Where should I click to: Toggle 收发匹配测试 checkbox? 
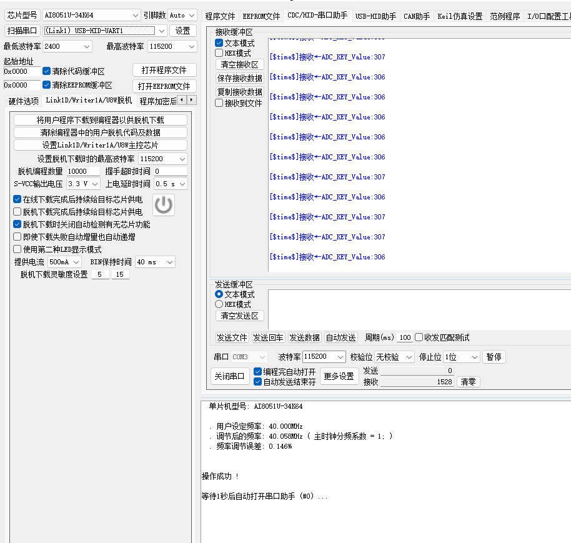419,337
